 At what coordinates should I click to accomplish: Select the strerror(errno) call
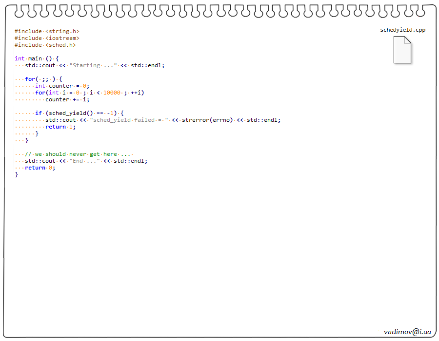click(x=207, y=120)
